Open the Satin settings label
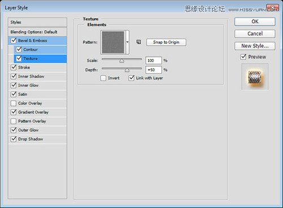The width and height of the screenshot is (283, 208). [x=23, y=94]
